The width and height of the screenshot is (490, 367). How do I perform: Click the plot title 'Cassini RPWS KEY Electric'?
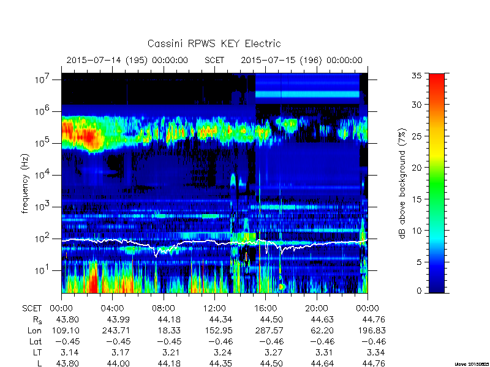pyautogui.click(x=214, y=43)
